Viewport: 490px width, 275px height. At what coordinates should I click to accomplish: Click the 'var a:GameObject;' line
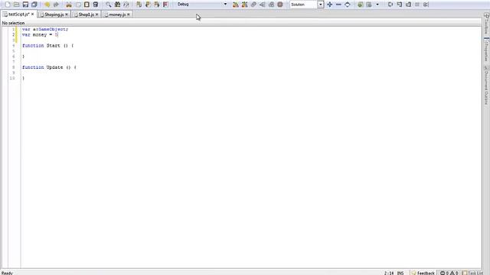pyautogui.click(x=45, y=29)
